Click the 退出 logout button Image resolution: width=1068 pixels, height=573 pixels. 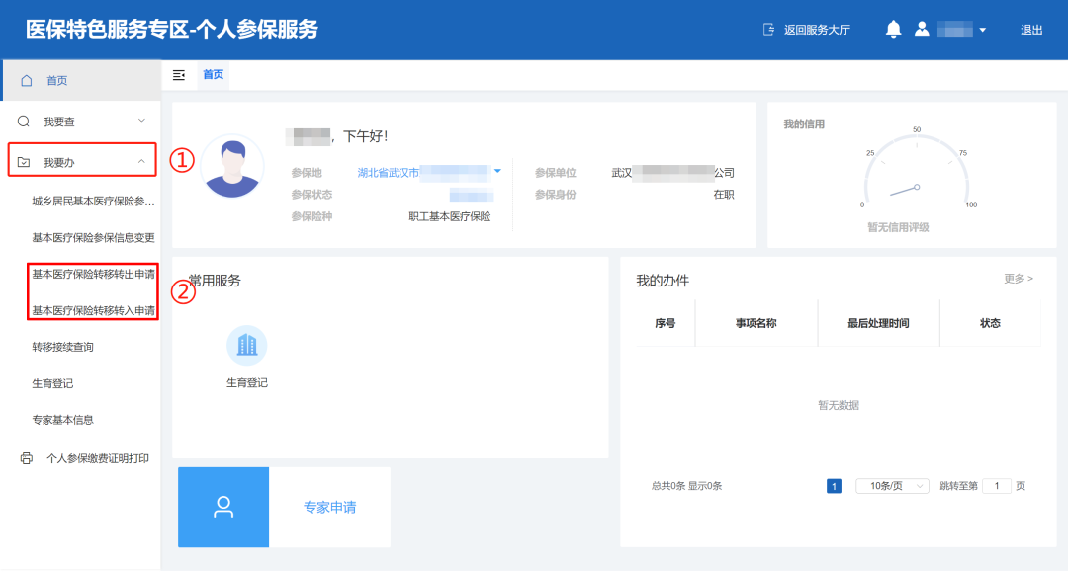click(x=1031, y=30)
